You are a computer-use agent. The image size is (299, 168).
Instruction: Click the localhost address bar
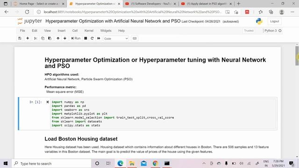[133, 12]
